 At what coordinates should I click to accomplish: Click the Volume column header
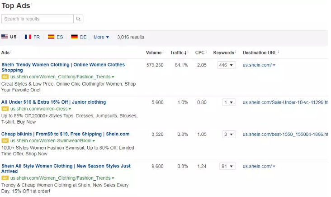[x=153, y=53]
